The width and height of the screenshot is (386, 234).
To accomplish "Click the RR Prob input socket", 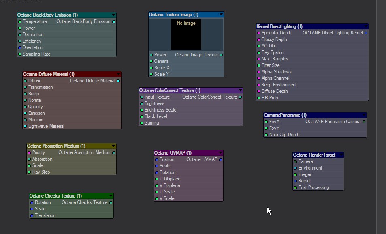I will tap(258, 98).
